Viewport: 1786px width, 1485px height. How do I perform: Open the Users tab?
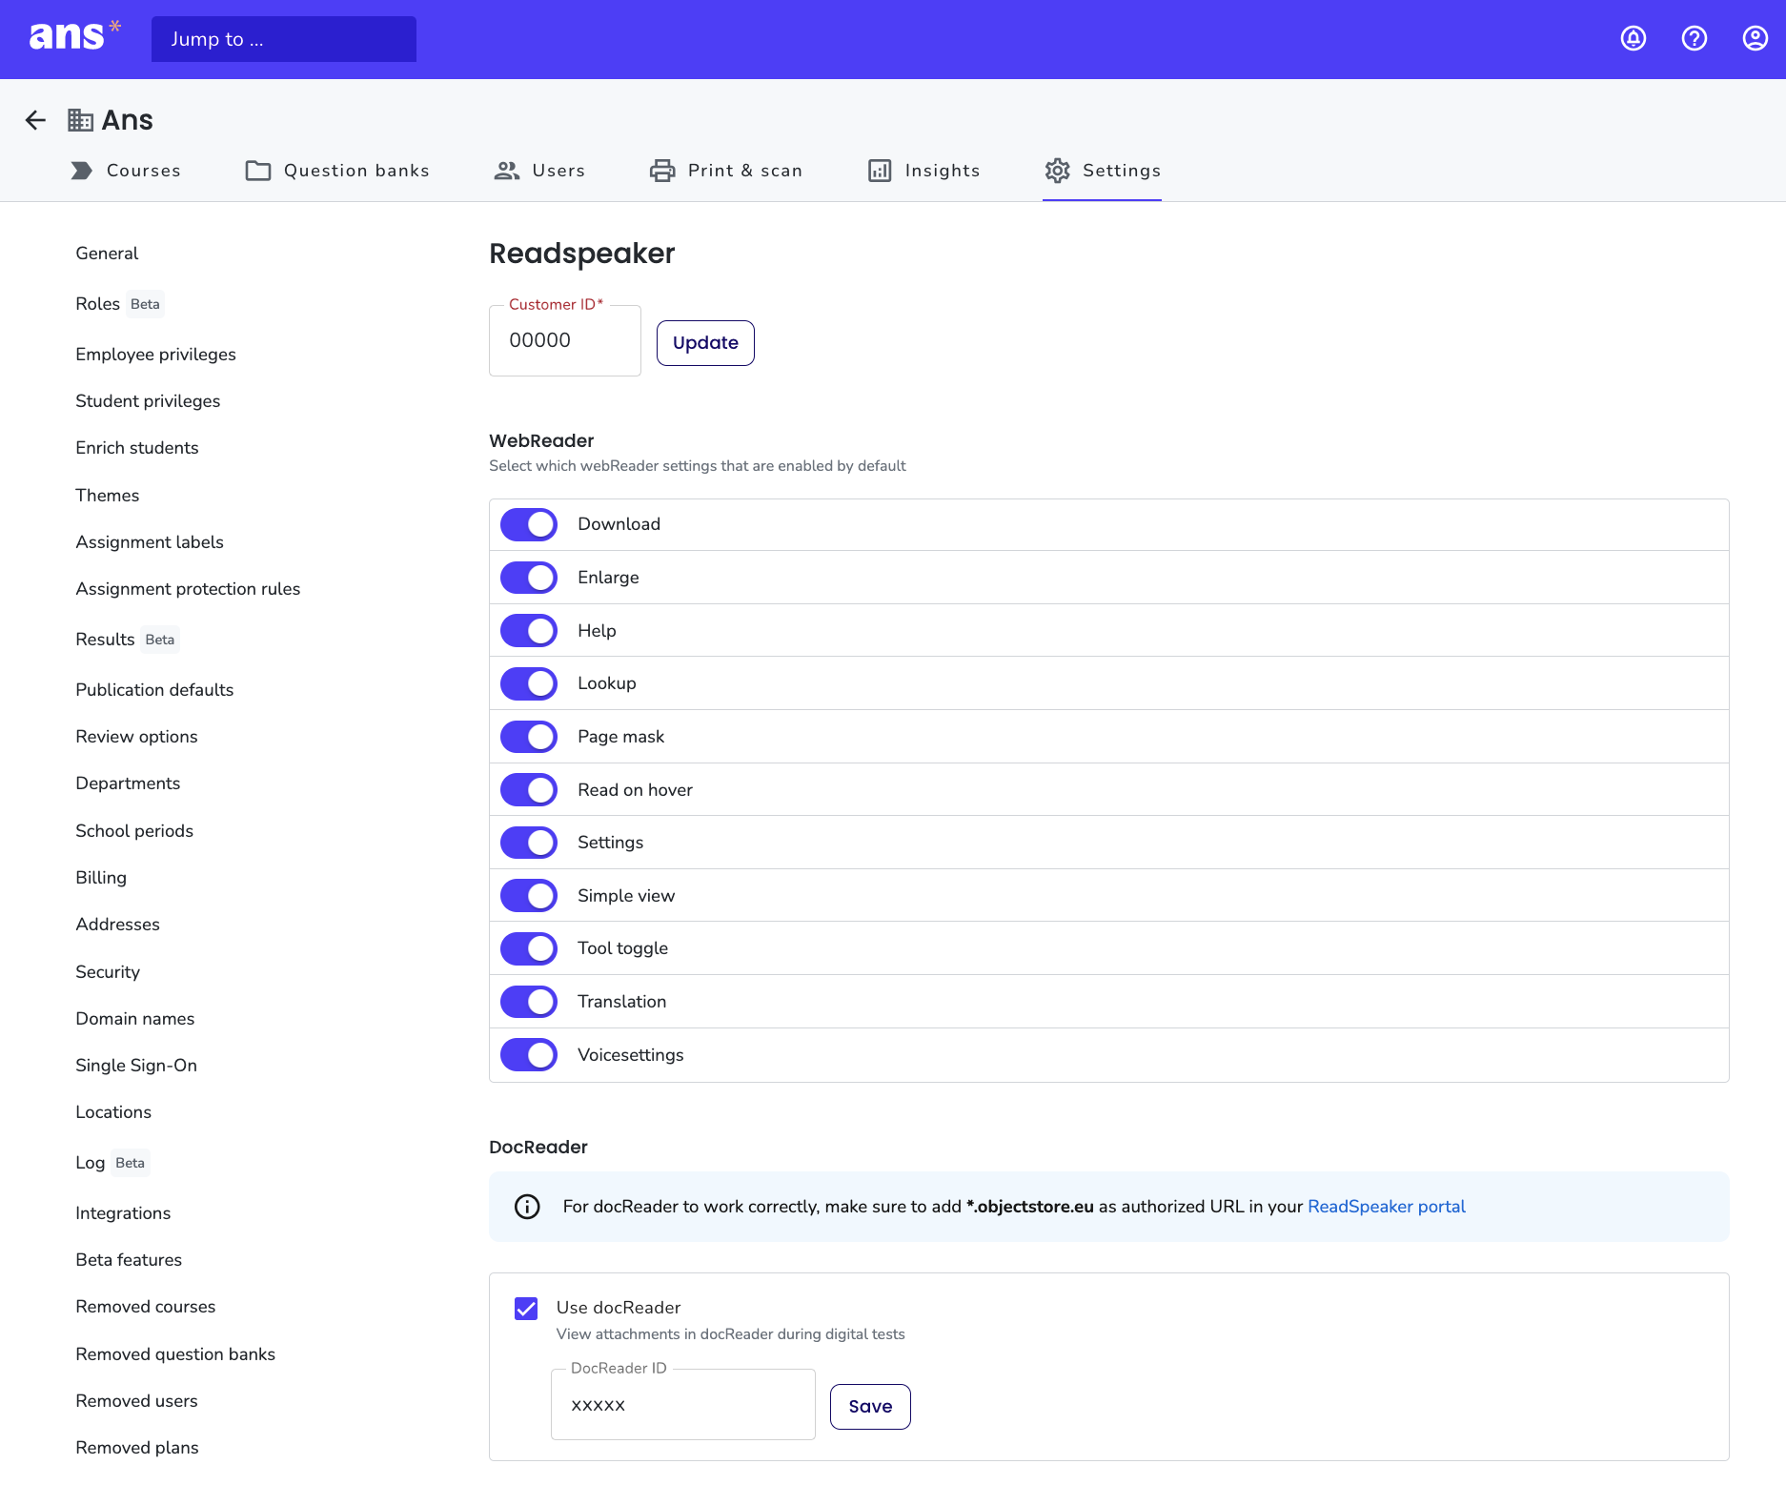(x=539, y=171)
